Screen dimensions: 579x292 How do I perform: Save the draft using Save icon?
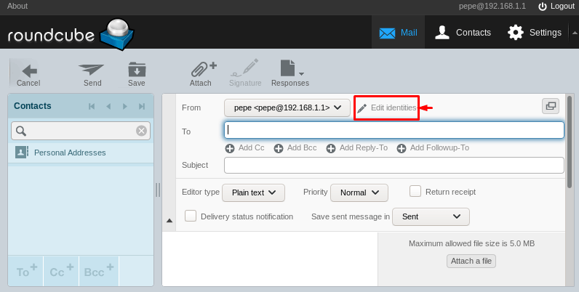pyautogui.click(x=137, y=70)
